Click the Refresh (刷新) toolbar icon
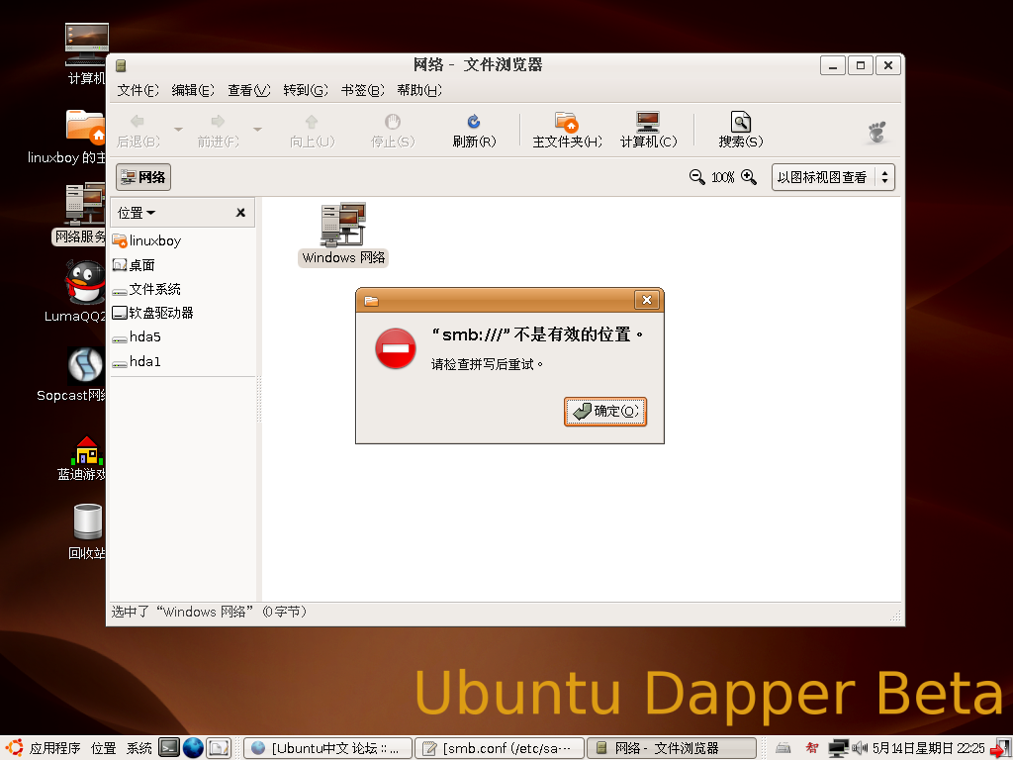Viewport: 1013px width, 760px height. tap(474, 122)
